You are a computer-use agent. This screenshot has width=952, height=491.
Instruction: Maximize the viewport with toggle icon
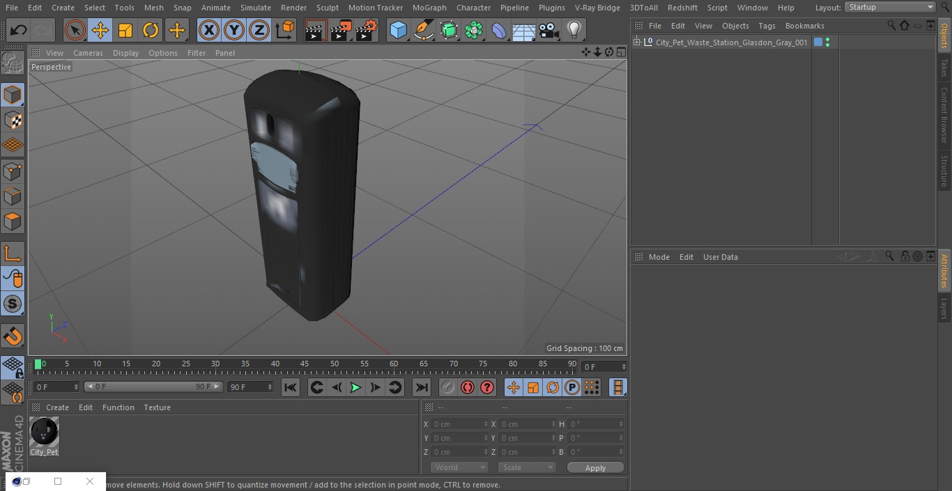[620, 52]
